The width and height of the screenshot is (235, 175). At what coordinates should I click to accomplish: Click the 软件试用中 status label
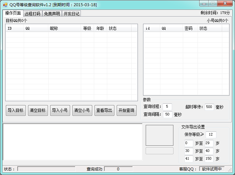[x=212, y=169]
